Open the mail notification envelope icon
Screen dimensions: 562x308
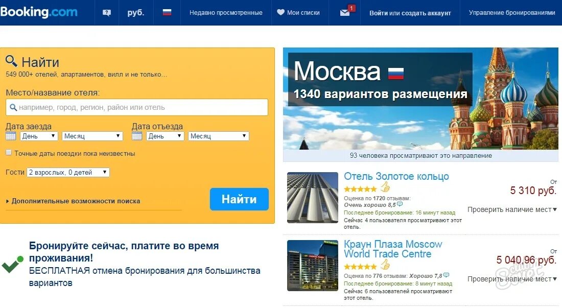pos(345,13)
